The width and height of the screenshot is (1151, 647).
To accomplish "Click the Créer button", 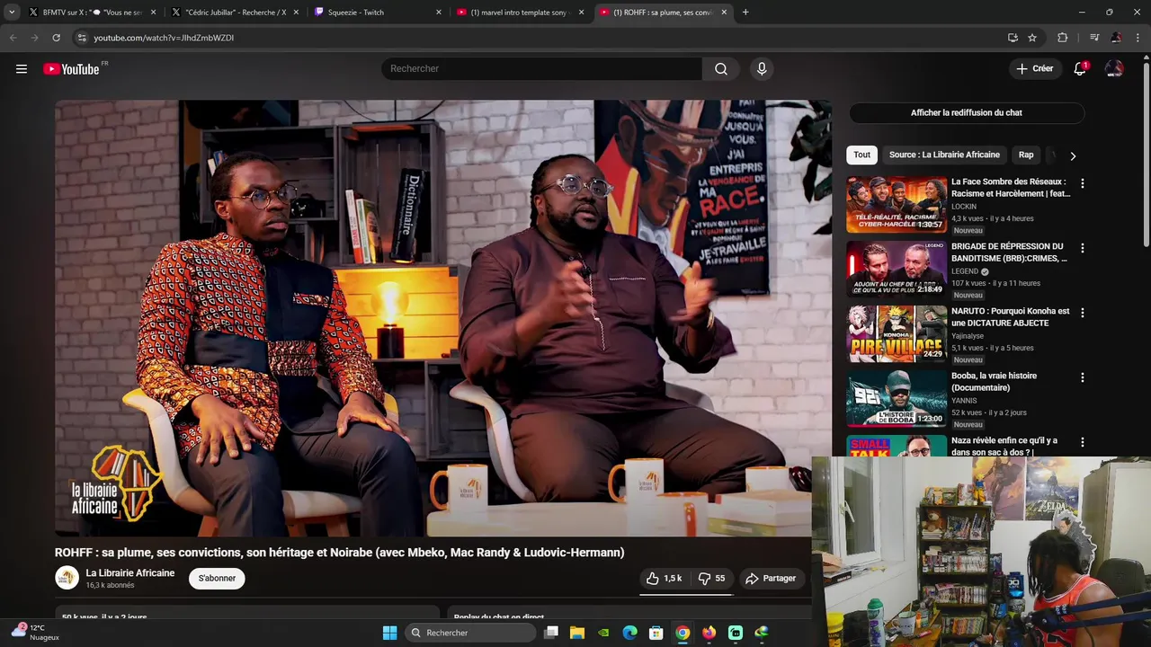I will 1034,68.
